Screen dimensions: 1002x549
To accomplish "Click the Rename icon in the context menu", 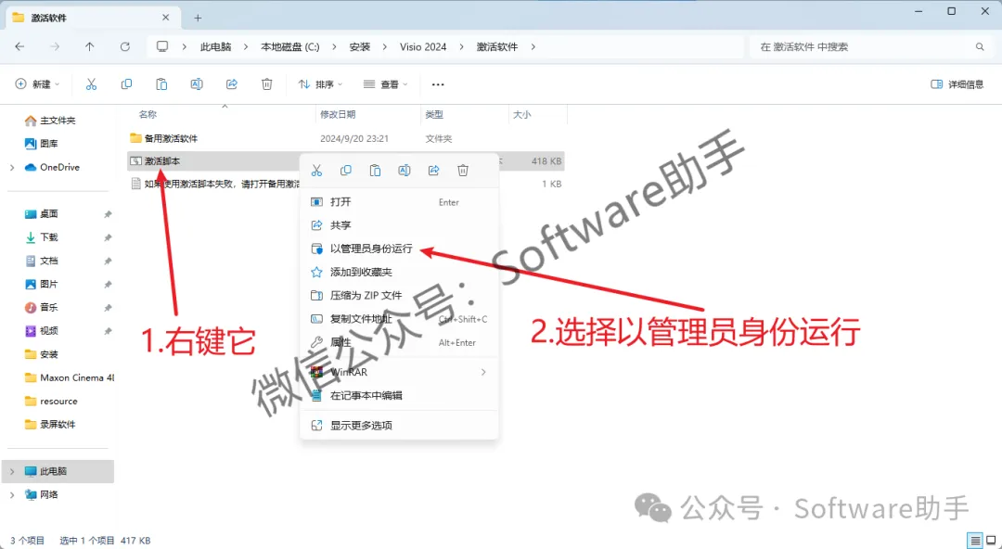I will 405,170.
